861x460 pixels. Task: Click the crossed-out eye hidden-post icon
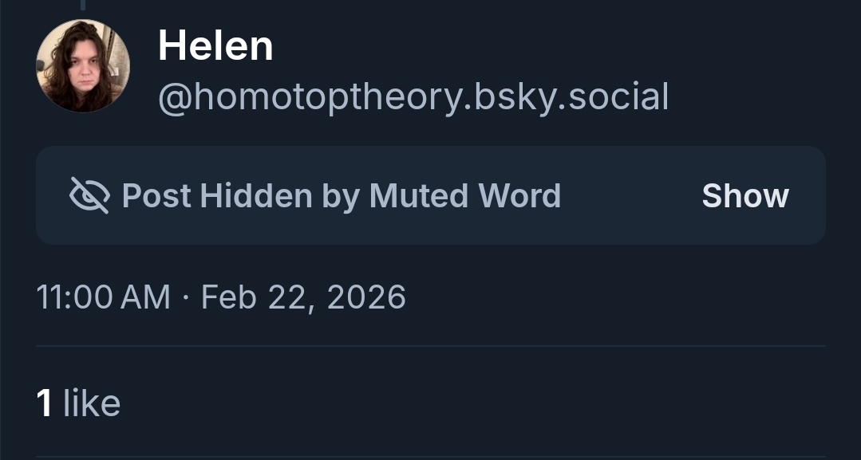click(89, 195)
